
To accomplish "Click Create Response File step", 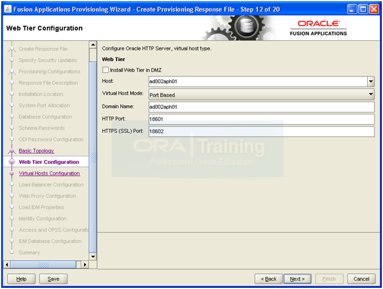I will coord(43,49).
